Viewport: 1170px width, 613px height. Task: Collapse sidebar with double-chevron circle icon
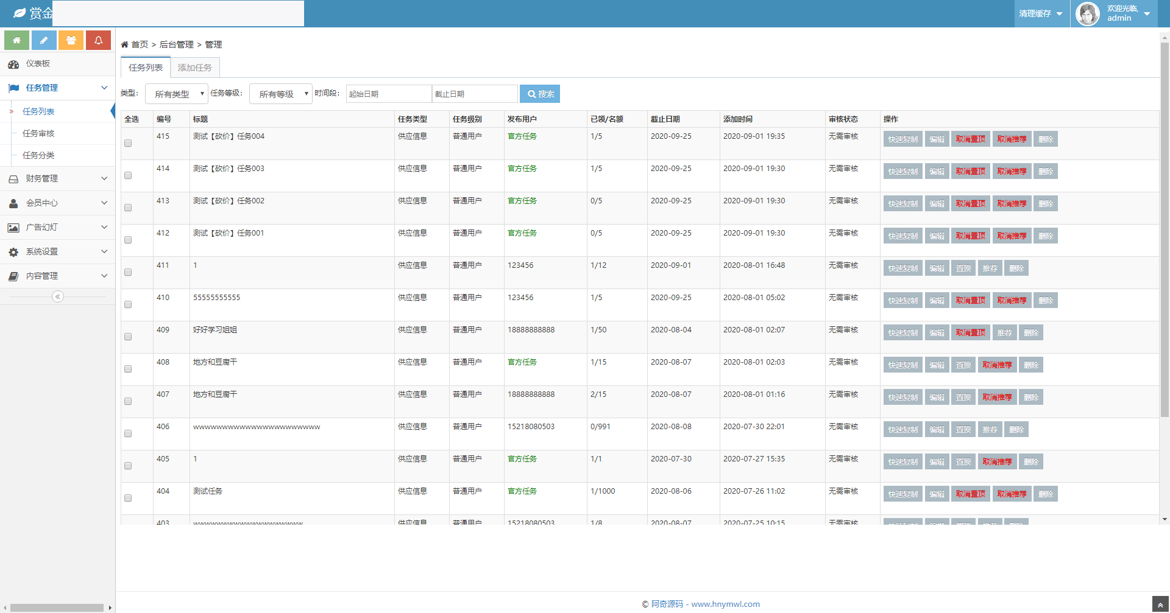pyautogui.click(x=58, y=296)
